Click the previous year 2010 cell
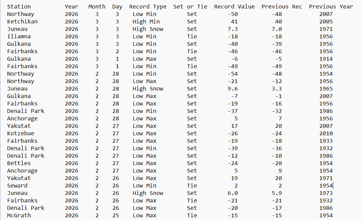The height and width of the screenshot is (220, 362). click(326, 133)
